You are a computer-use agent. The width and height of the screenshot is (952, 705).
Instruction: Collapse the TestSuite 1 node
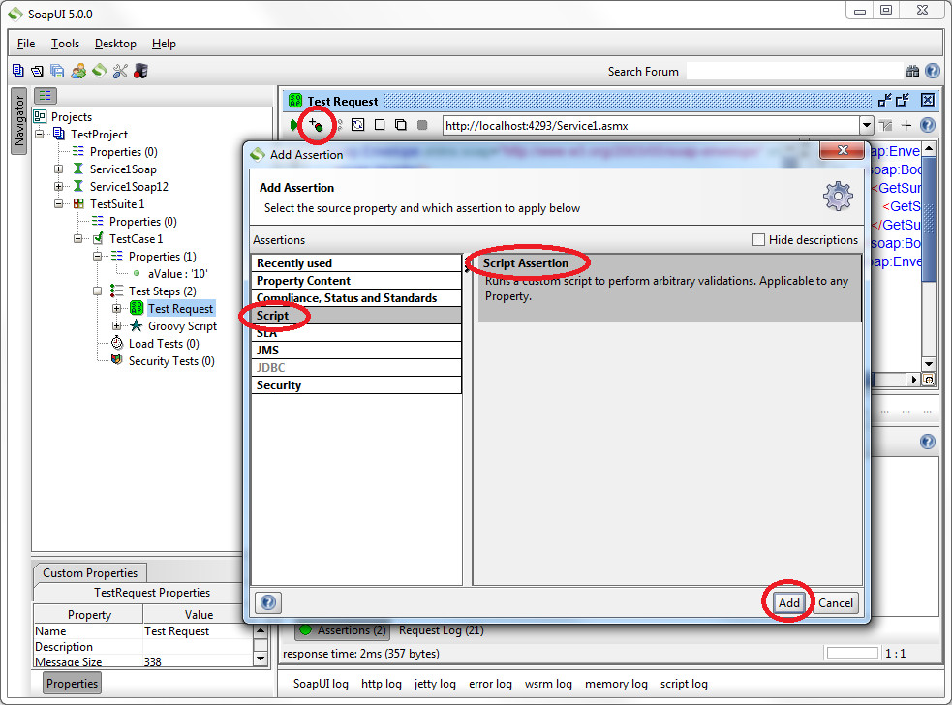click(59, 204)
